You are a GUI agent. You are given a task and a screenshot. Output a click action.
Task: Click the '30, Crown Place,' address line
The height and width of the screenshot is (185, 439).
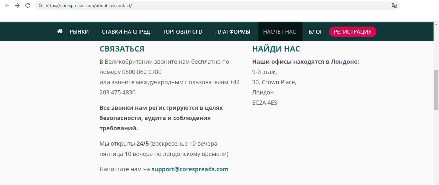[274, 82]
